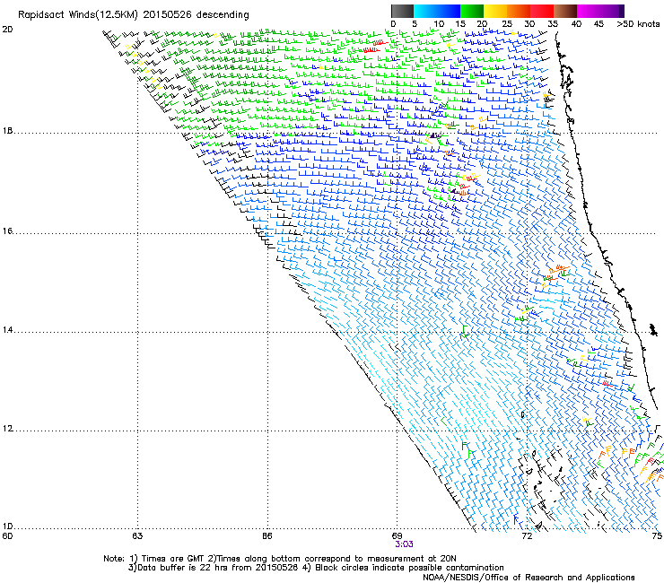Viewport: 664px width, 583px height.
Task: Click the green 15-20 knots color band
Action: 472,11
